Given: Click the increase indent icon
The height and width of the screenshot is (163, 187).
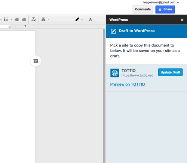Looking at the screenshot, I should (24, 19).
